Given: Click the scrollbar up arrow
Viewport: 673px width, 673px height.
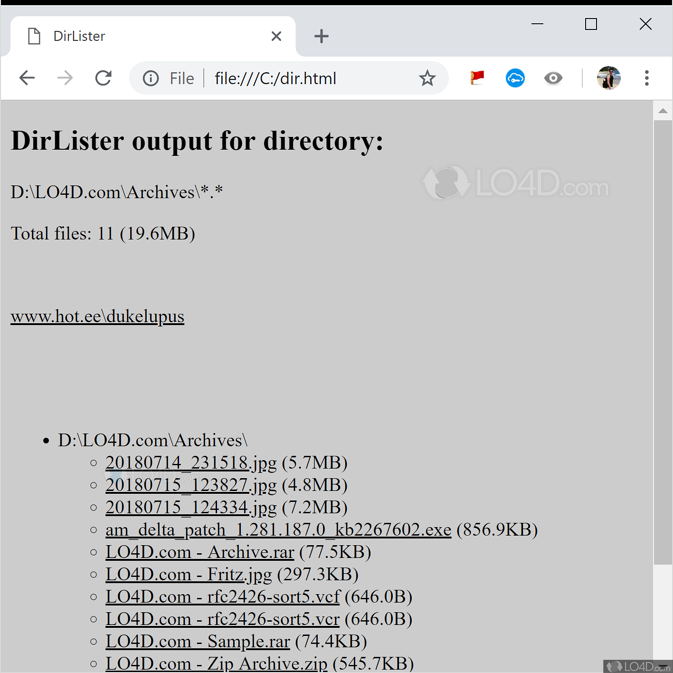Looking at the screenshot, I should [x=663, y=110].
